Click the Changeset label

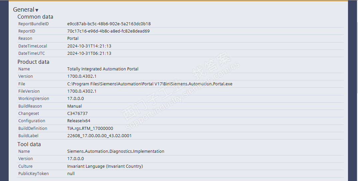tap(29, 114)
